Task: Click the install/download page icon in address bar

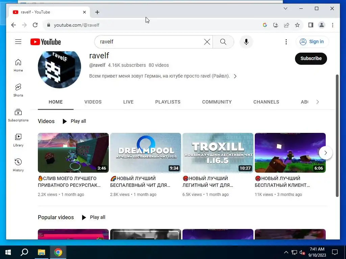Action: pos(276,25)
